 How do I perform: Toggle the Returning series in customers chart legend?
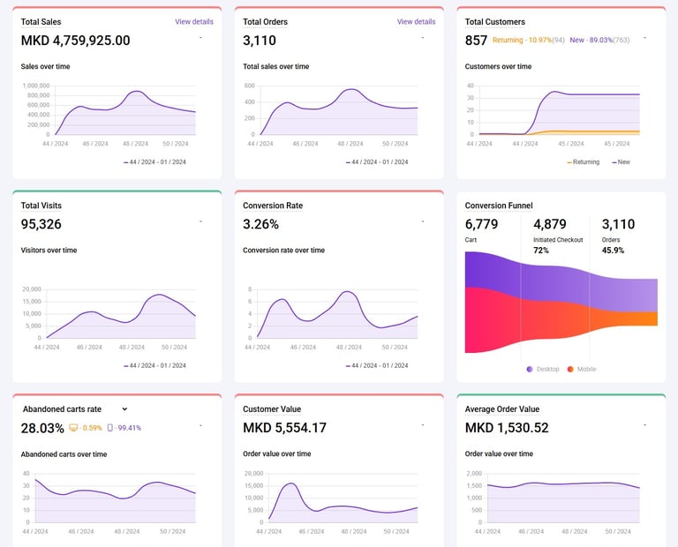click(x=584, y=162)
